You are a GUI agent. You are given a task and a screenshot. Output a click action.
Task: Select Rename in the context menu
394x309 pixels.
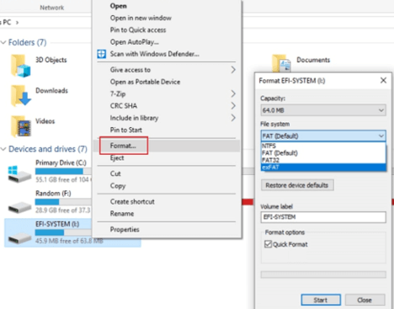coord(122,214)
